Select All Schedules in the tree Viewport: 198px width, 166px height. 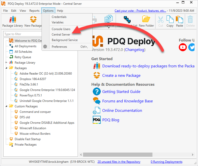click(x=23, y=51)
